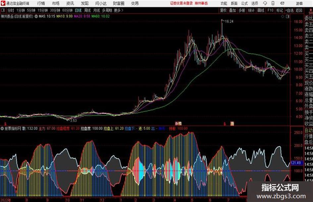Click the red S marker at chart bottom-left
The height and width of the screenshot is (202, 313).
5,124
